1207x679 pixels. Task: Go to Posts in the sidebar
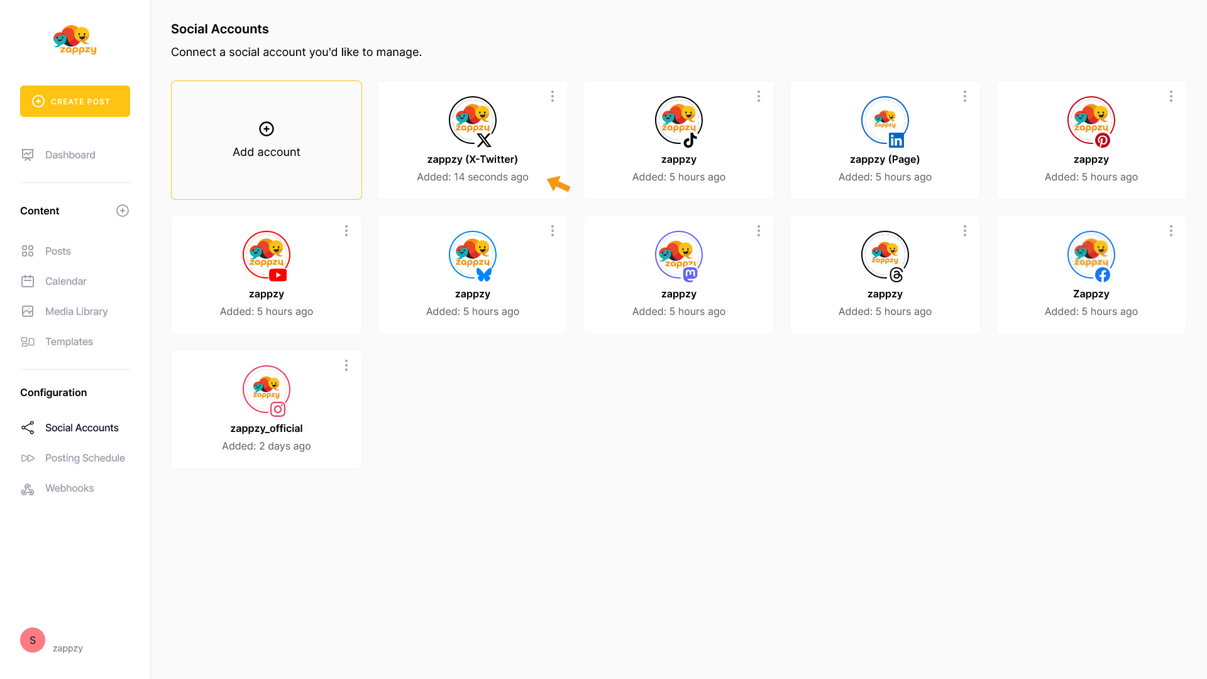(58, 251)
